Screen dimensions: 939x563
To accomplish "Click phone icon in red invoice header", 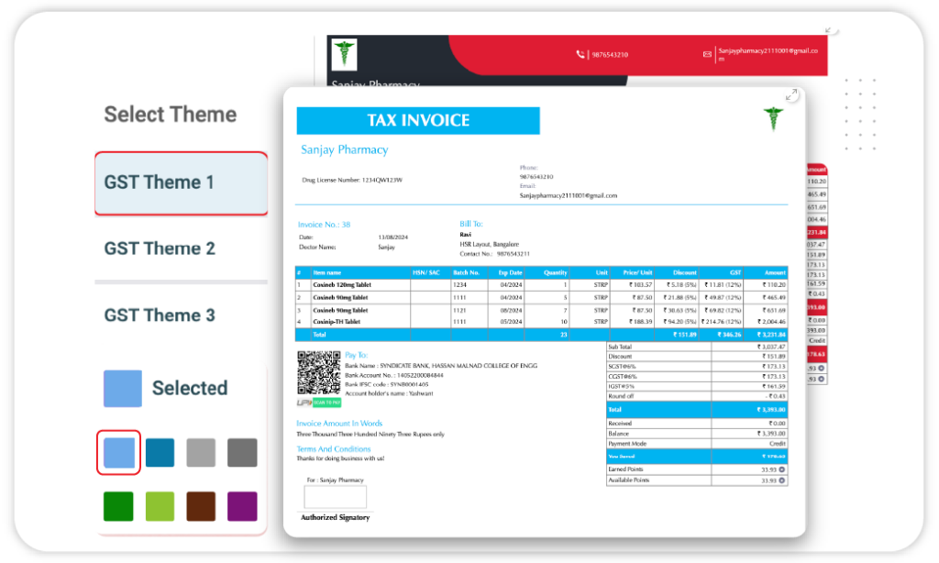I will point(580,55).
